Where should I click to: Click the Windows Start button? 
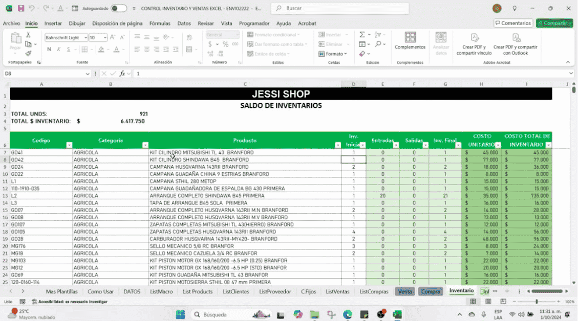click(x=180, y=314)
